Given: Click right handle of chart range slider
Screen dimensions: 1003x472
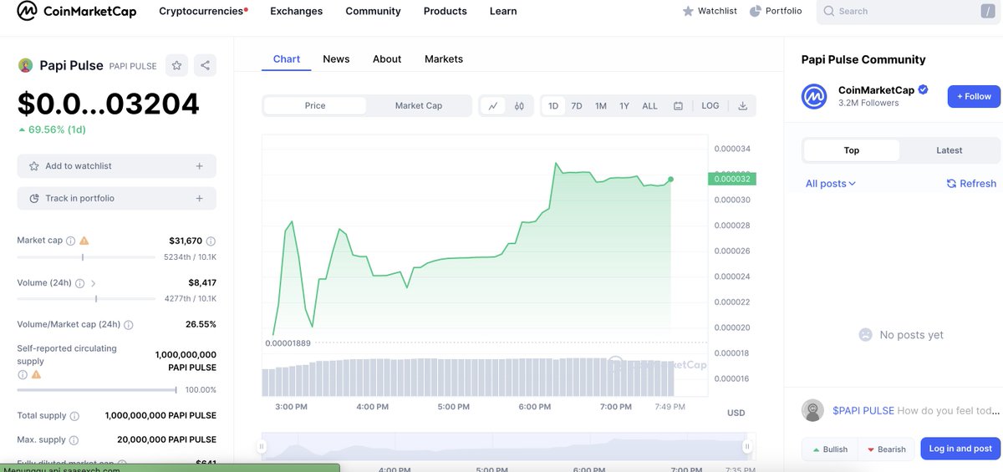Looking at the screenshot, I should click(x=748, y=447).
